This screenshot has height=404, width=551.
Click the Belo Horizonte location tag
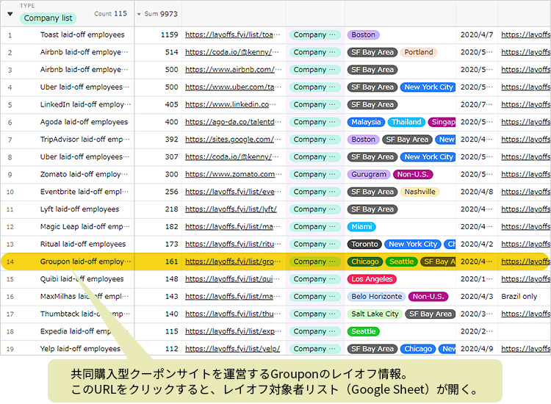tap(376, 297)
